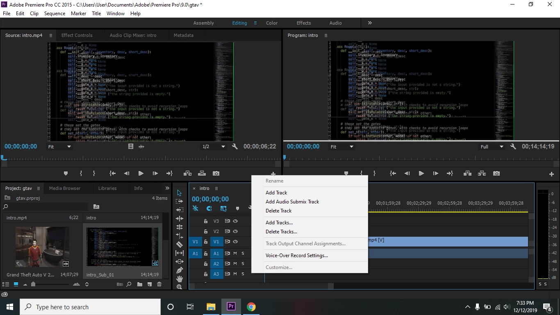The image size is (560, 315).
Task: Select the Razor tool in toolbar
Action: point(180,244)
